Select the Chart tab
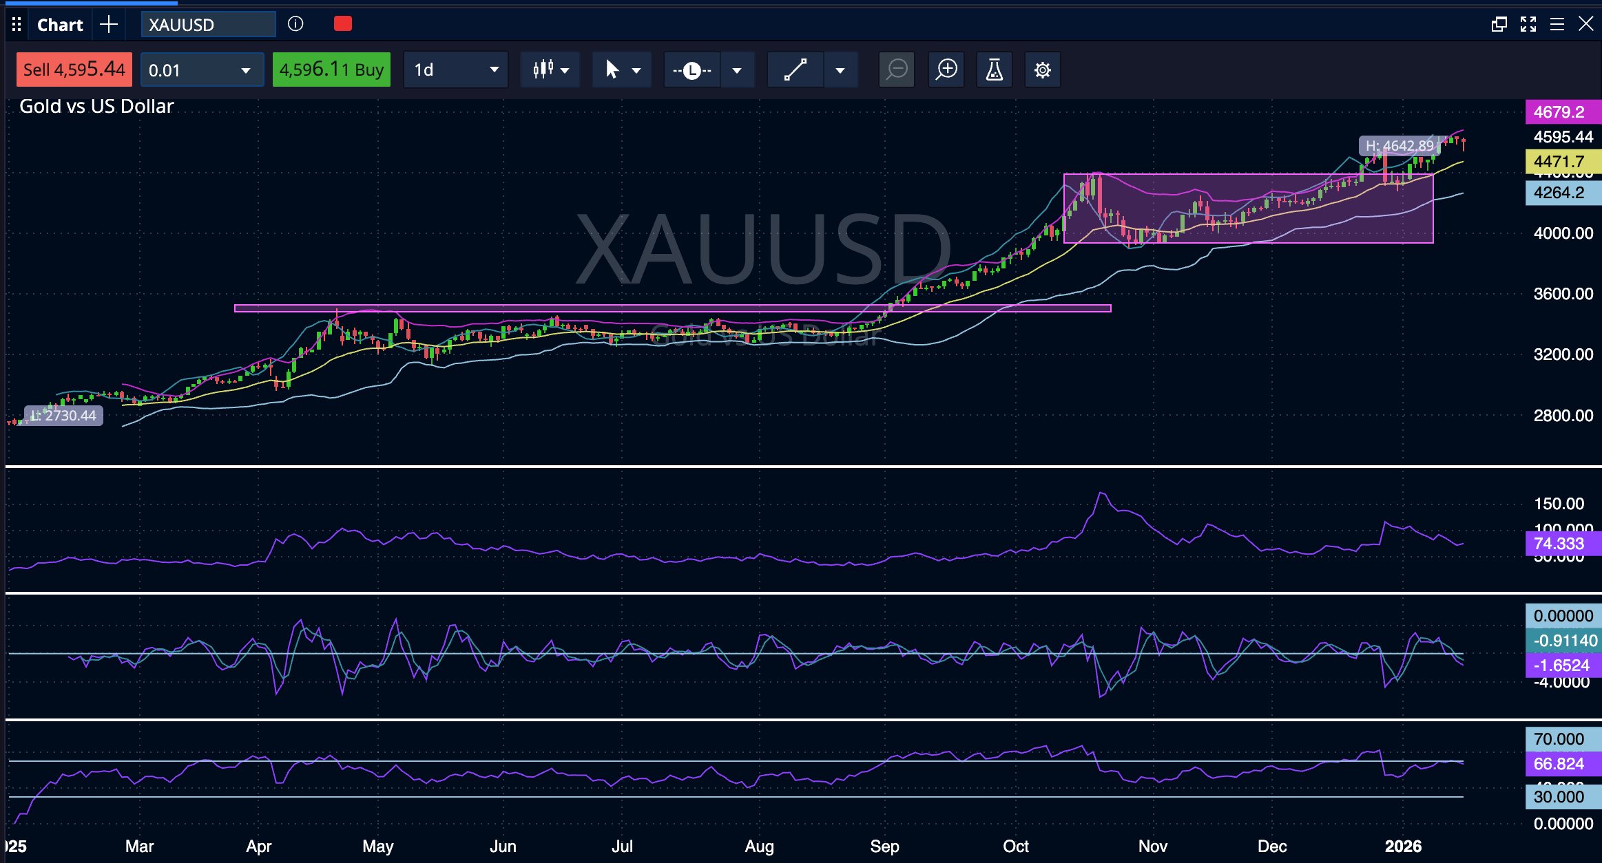1602x863 pixels. point(60,25)
